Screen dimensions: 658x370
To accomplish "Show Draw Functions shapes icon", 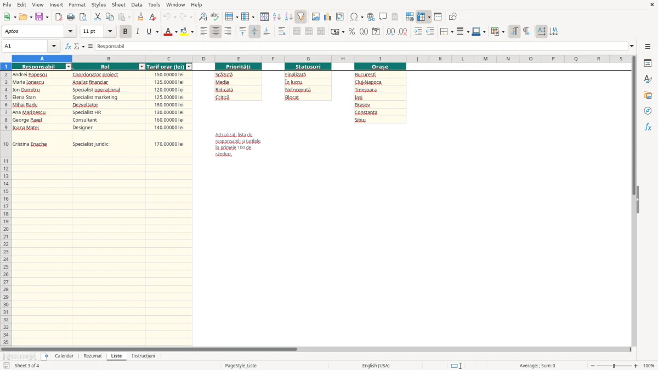I will [452, 17].
